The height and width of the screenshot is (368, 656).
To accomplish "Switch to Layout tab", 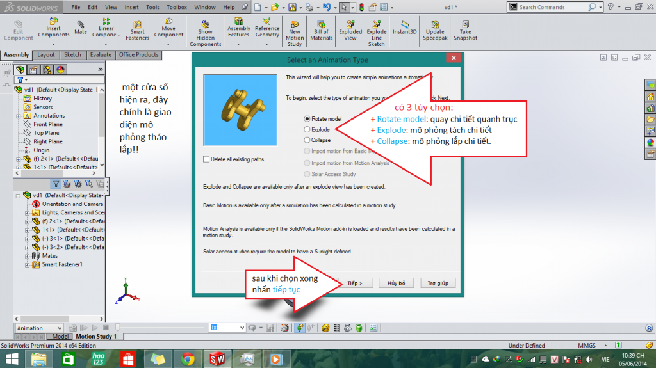I will [x=46, y=55].
